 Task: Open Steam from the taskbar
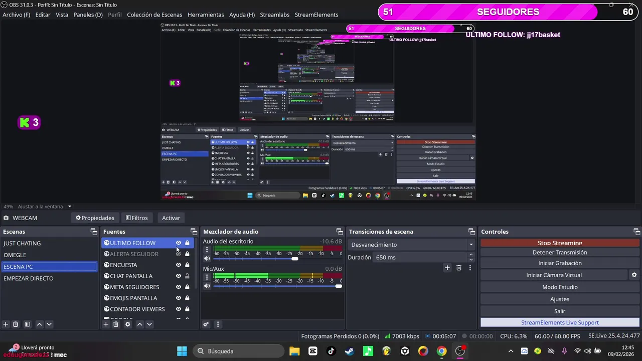tap(350, 351)
